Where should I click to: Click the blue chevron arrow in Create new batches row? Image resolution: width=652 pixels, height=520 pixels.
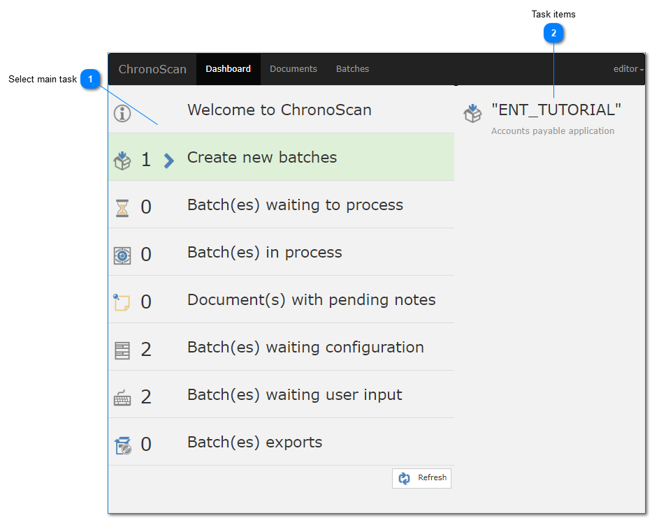tap(169, 161)
